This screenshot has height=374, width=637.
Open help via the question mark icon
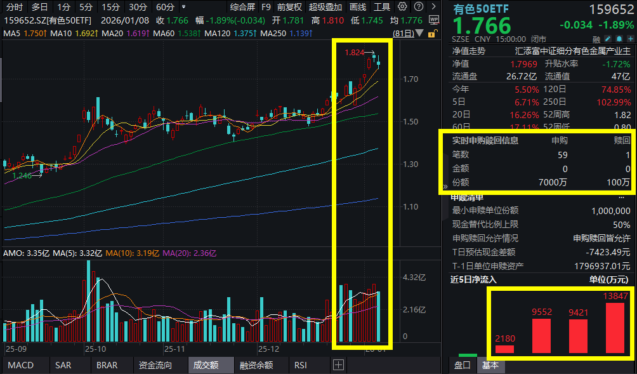tap(419, 6)
